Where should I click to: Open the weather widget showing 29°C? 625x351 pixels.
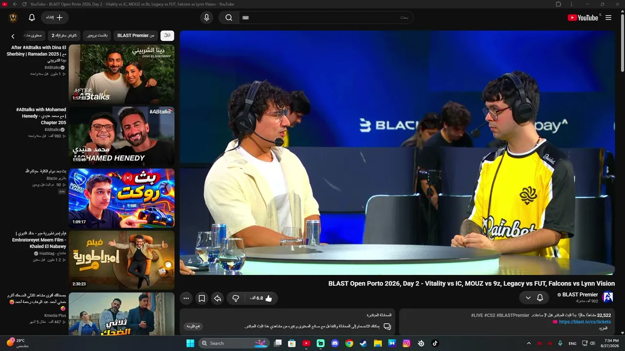[18, 343]
